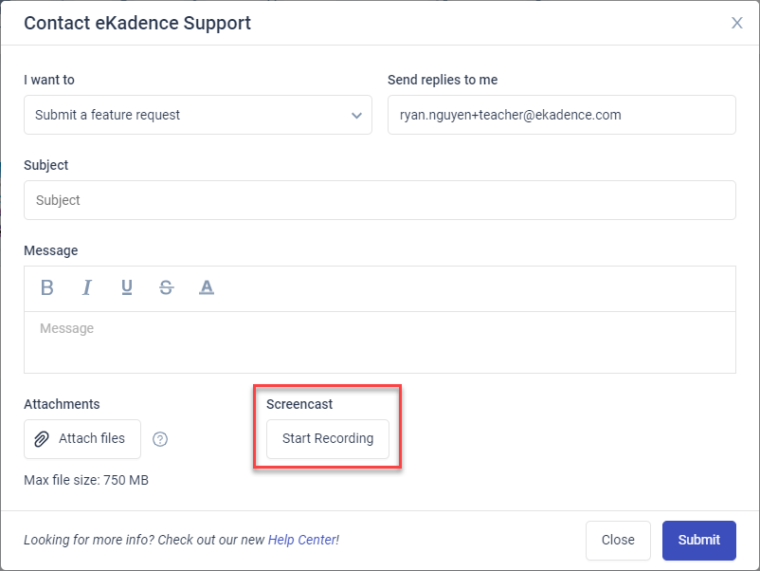The image size is (760, 571).
Task: Click the Close button
Action: coord(618,541)
